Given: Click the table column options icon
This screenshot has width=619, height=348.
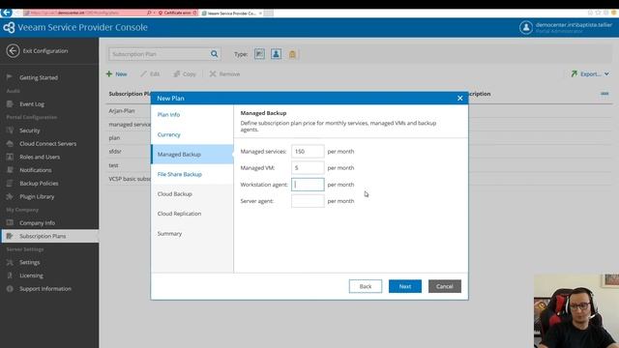Looking at the screenshot, I should [604, 94].
